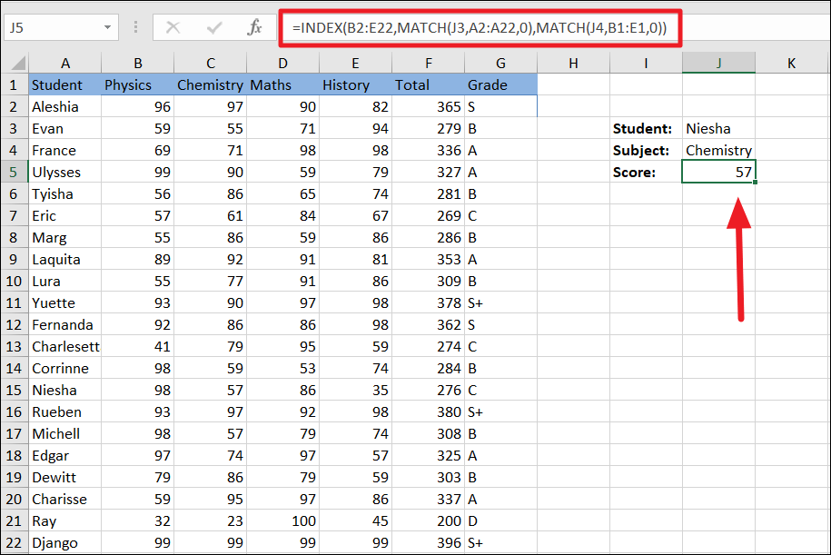Select the Grade column header cell

pos(487,84)
